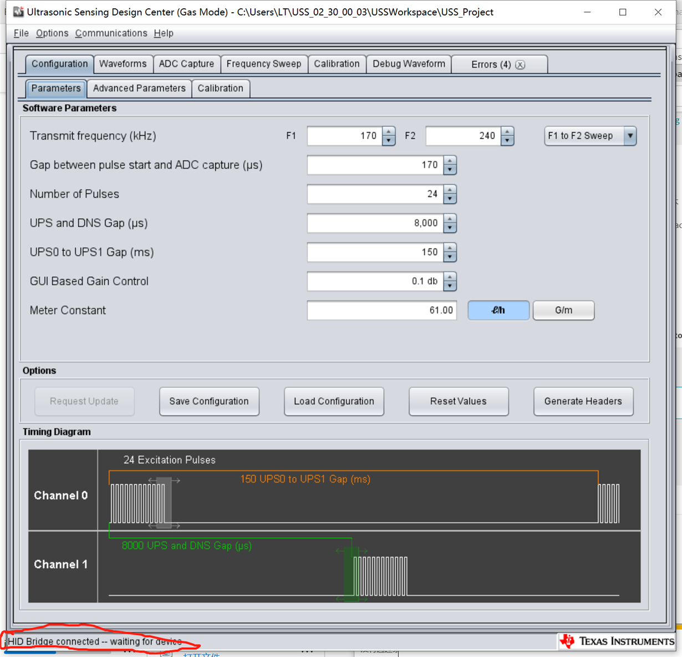Click the F2 transmit frequency field

tap(464, 136)
